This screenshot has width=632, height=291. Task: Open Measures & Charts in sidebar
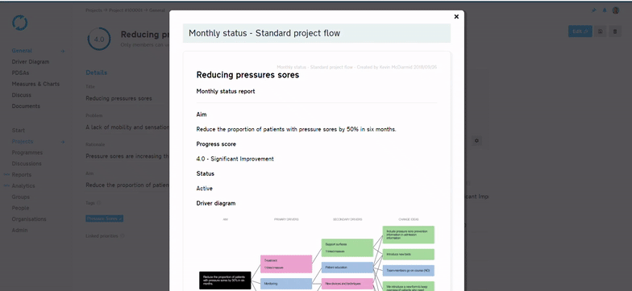click(x=35, y=84)
